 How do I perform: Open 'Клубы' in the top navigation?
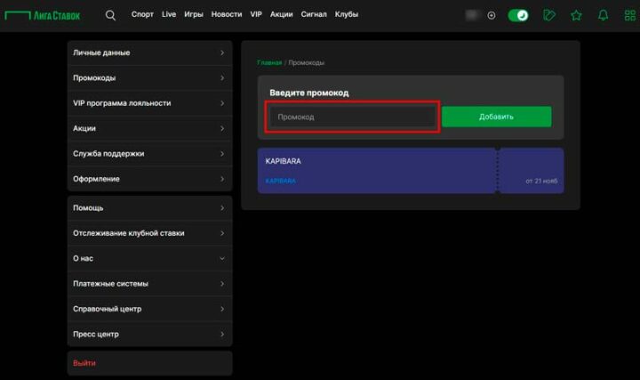[x=347, y=15]
